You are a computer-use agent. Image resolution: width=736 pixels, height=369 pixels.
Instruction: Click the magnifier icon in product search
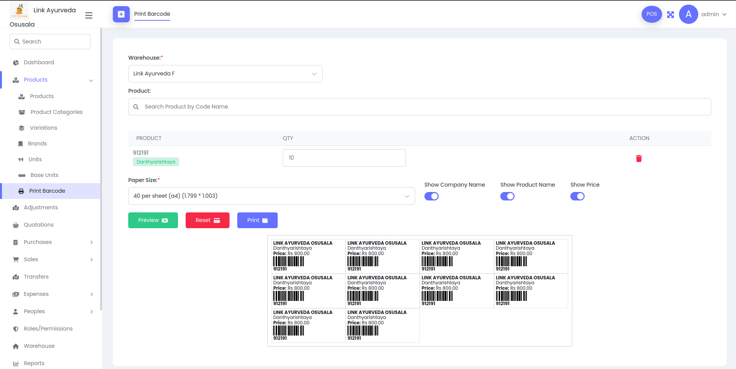(136, 107)
